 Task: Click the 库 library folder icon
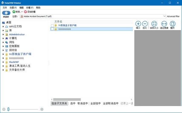pos(7,31)
